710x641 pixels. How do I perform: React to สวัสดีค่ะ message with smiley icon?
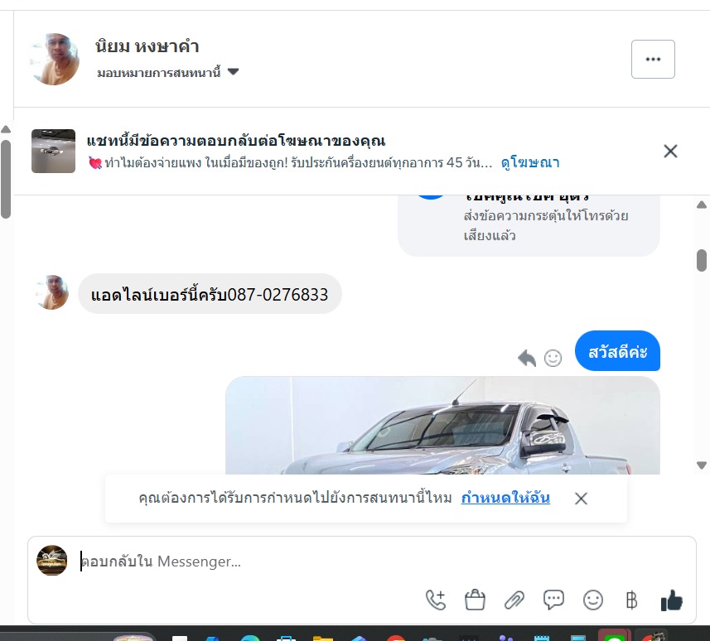[553, 358]
